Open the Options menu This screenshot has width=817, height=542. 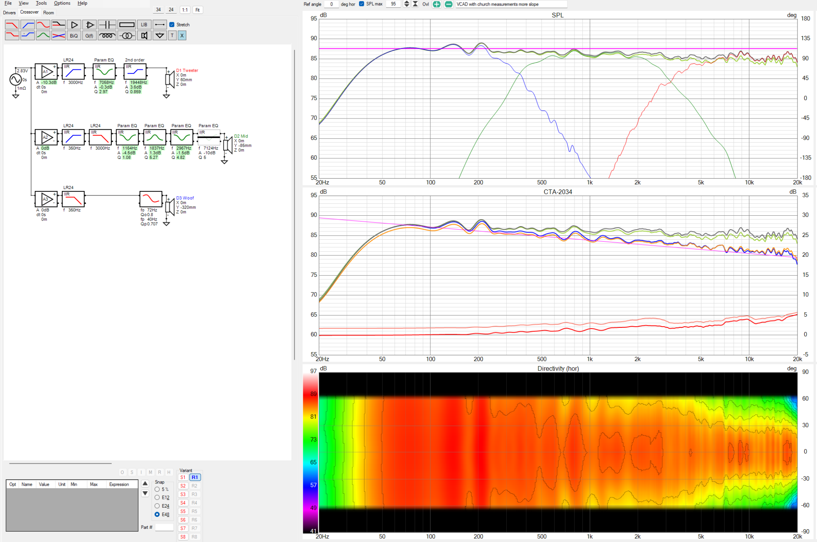click(x=62, y=3)
